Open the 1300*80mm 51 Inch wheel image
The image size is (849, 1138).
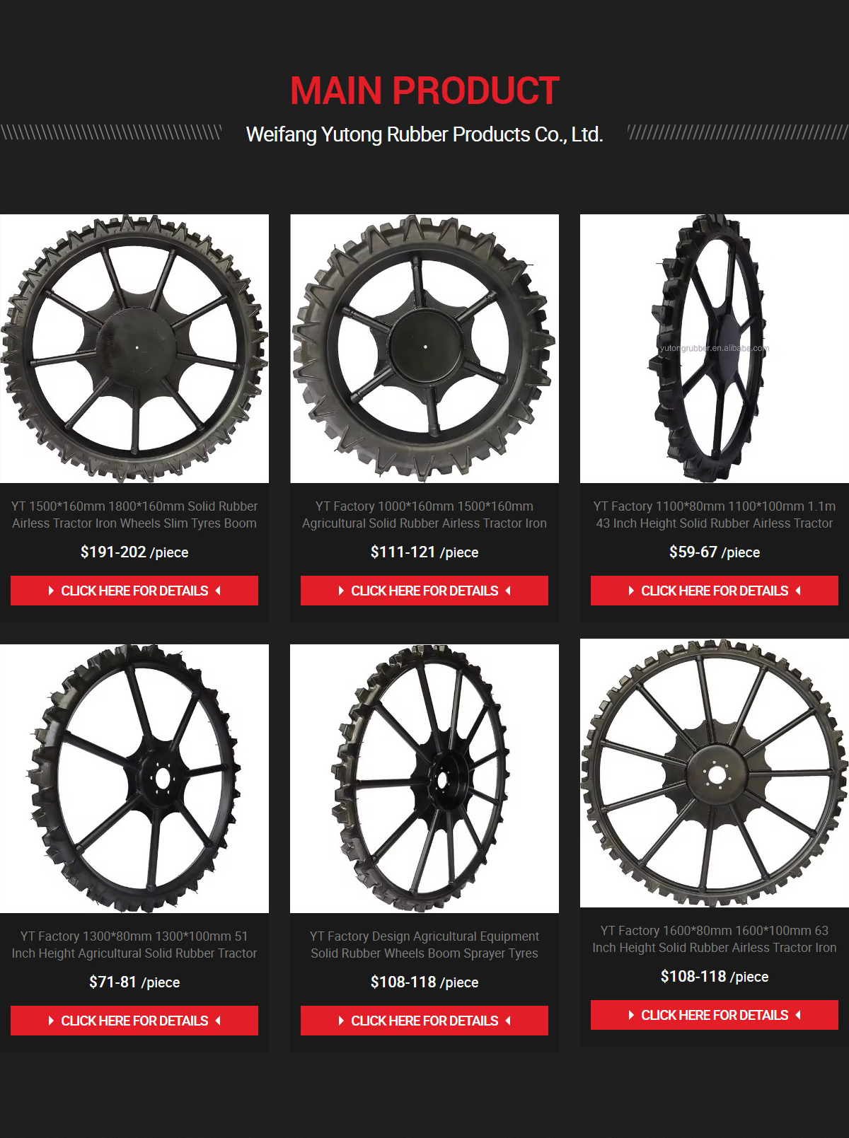[x=134, y=779]
